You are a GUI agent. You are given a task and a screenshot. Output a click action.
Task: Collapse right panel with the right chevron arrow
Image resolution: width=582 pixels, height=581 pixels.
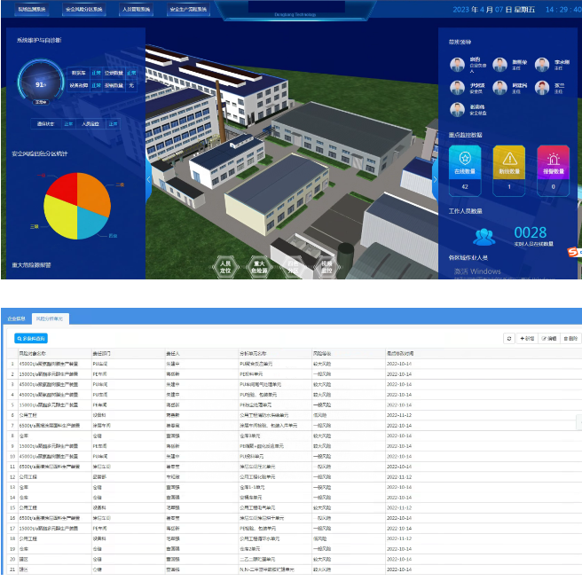(435, 178)
